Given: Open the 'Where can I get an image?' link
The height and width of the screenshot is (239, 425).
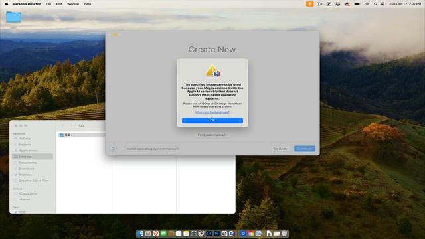Looking at the screenshot, I should (212, 112).
